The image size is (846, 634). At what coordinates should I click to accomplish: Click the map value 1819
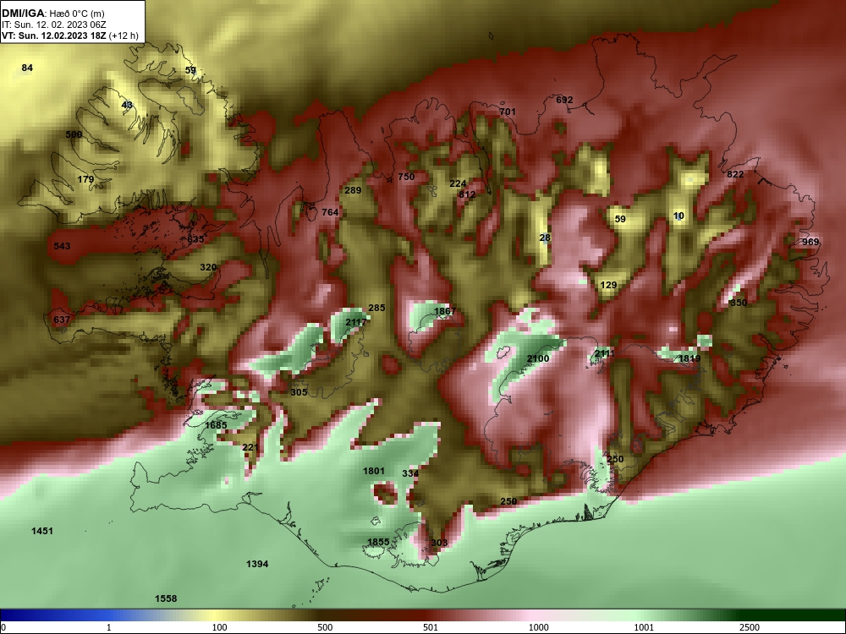click(x=689, y=359)
